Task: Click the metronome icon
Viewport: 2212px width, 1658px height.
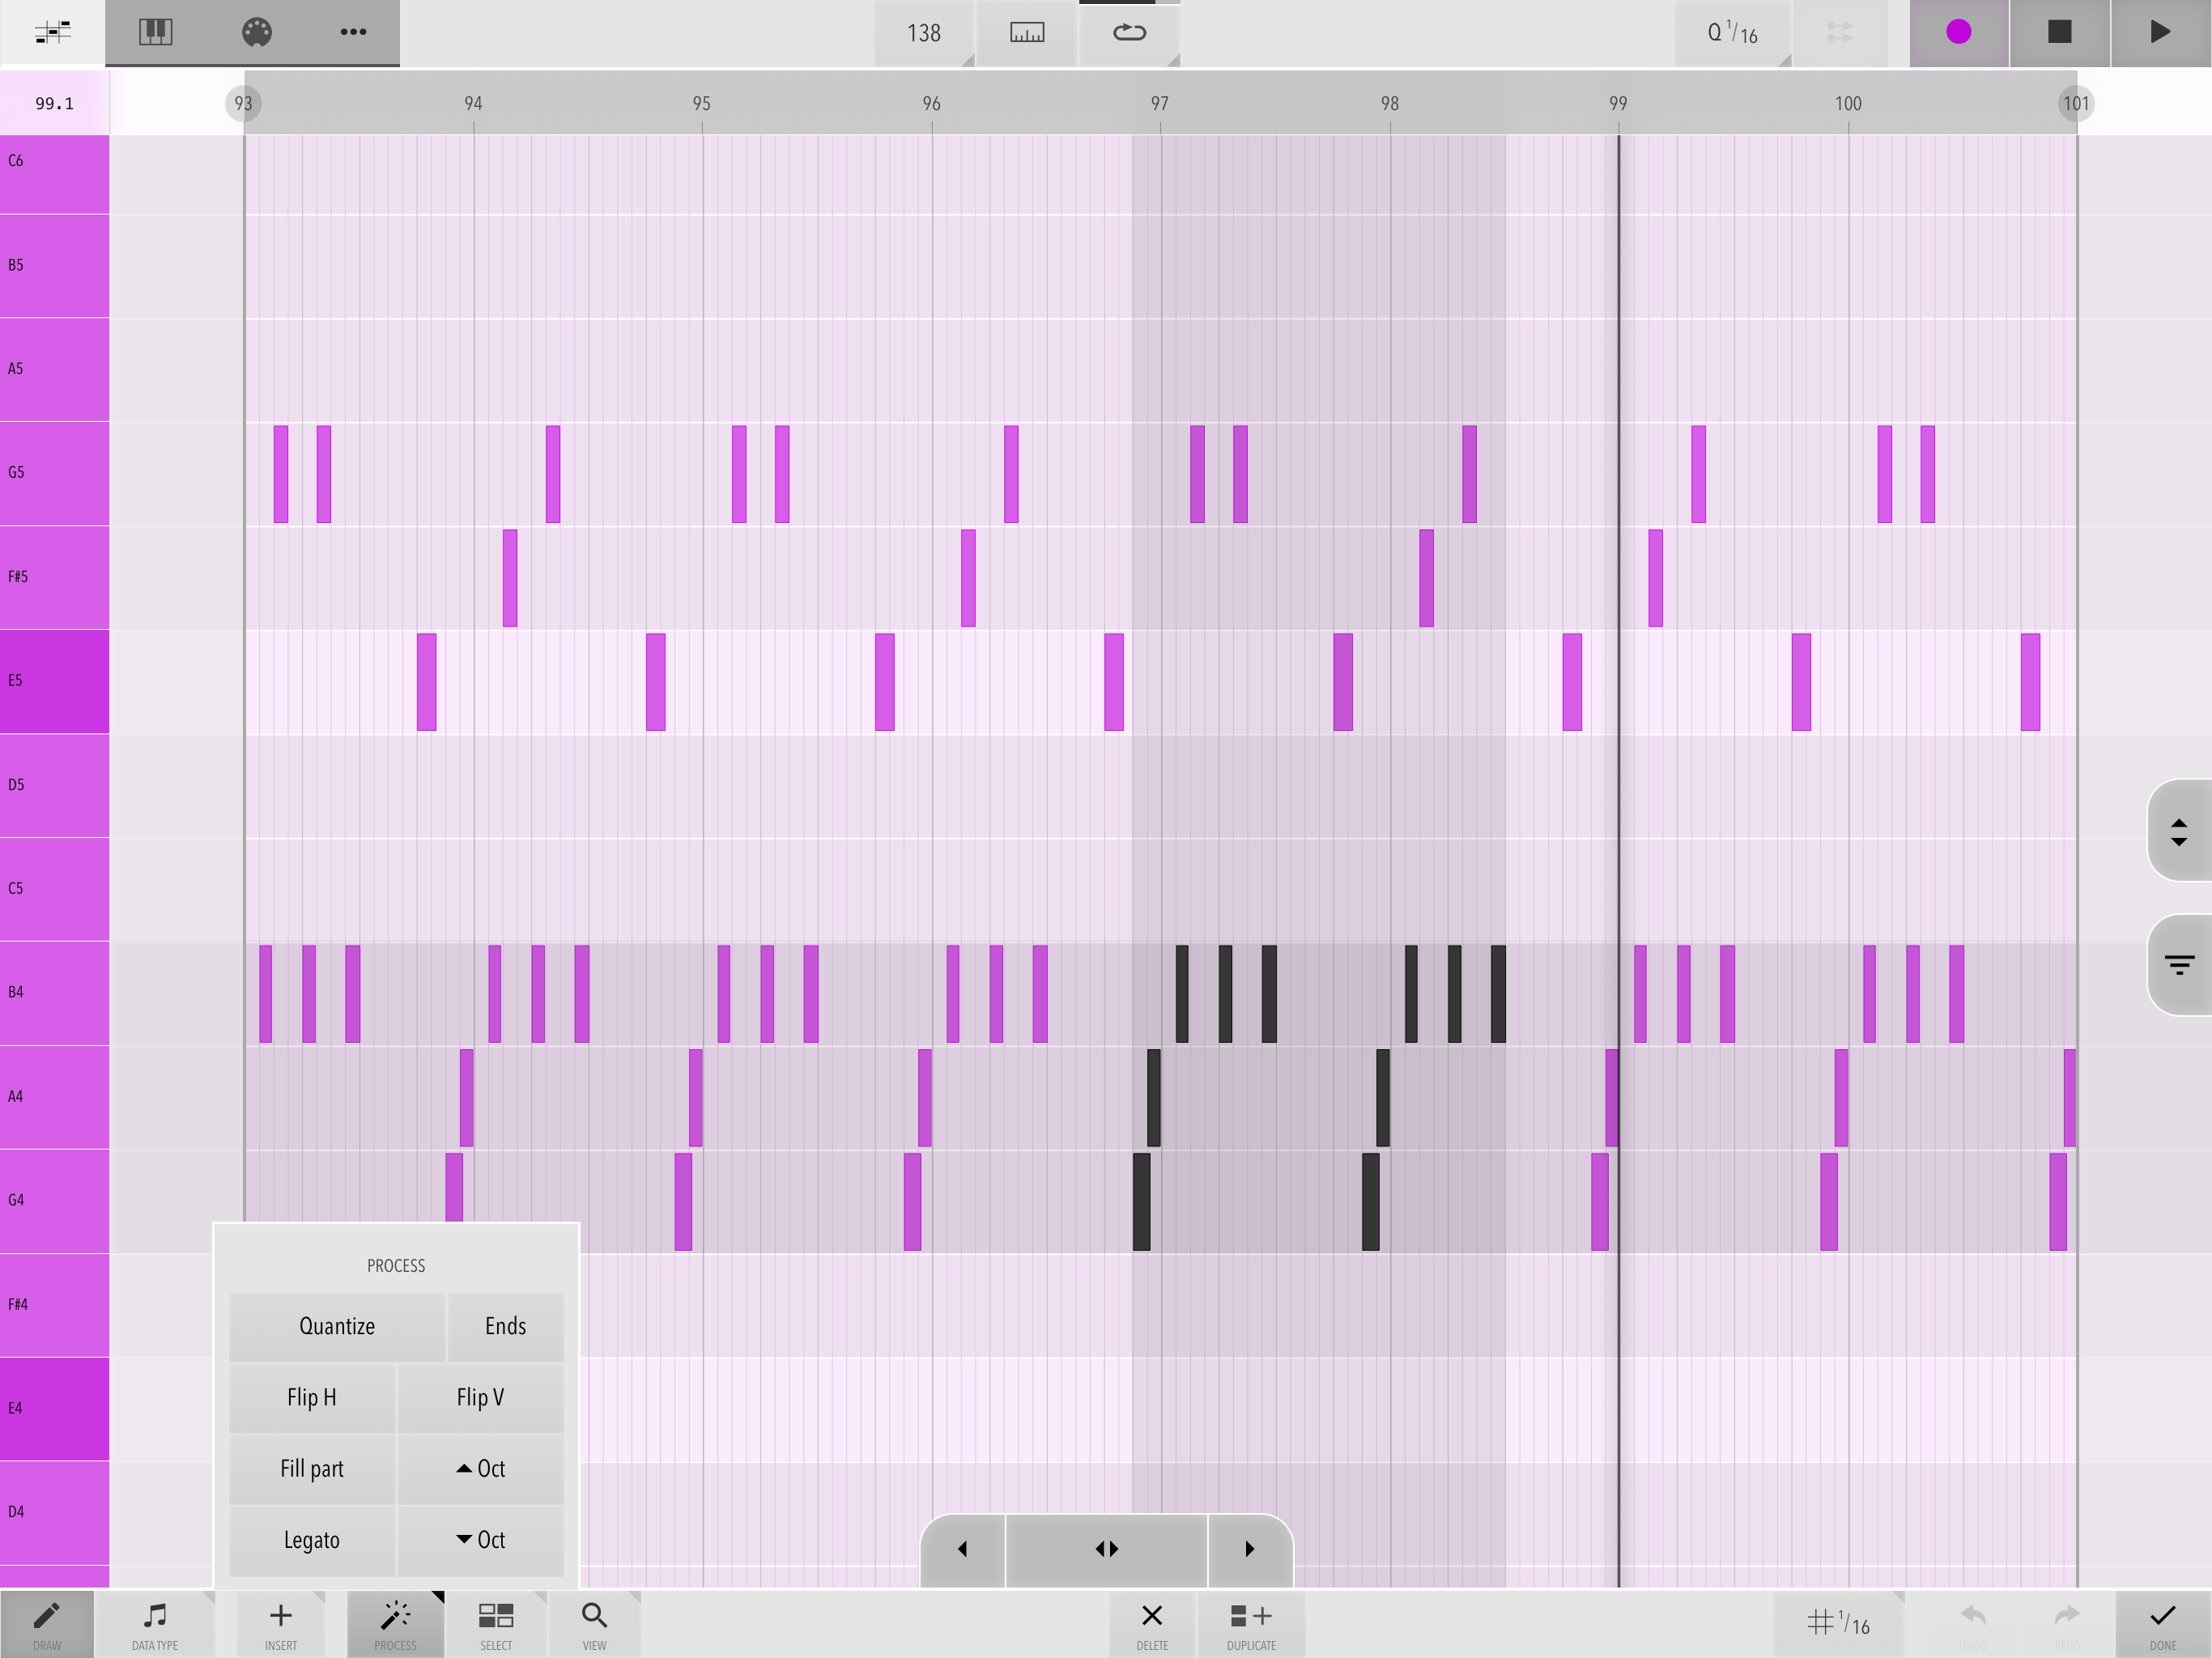Action: coord(1026,32)
